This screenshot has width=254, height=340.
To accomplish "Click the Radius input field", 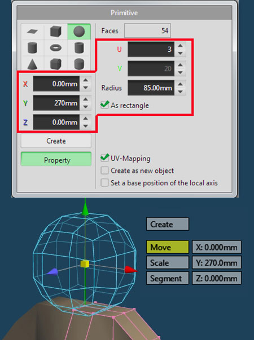I will [151, 88].
